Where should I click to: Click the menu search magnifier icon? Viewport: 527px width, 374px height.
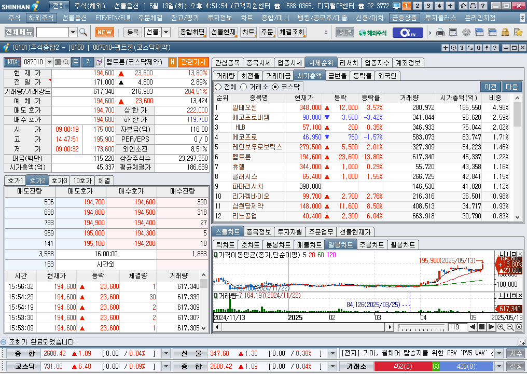pos(83,32)
